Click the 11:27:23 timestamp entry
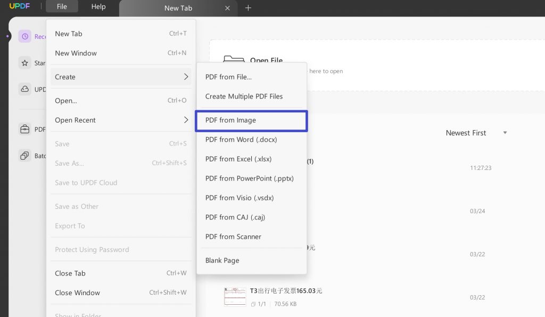 (x=481, y=168)
